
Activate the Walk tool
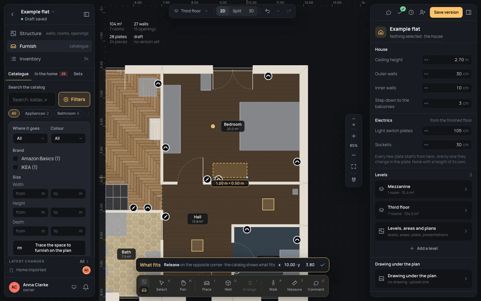(x=273, y=286)
